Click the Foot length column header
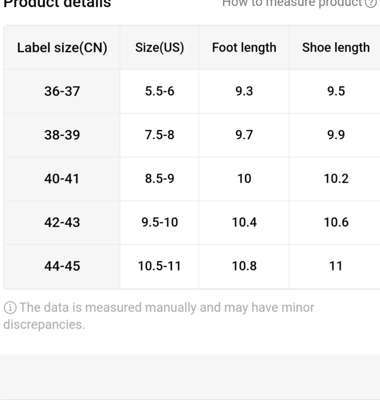The image size is (380, 400). pyautogui.click(x=244, y=48)
